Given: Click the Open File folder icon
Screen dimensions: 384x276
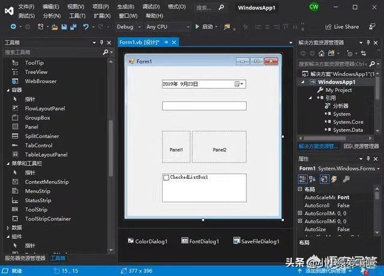Looking at the screenshot, I should [x=55, y=27].
